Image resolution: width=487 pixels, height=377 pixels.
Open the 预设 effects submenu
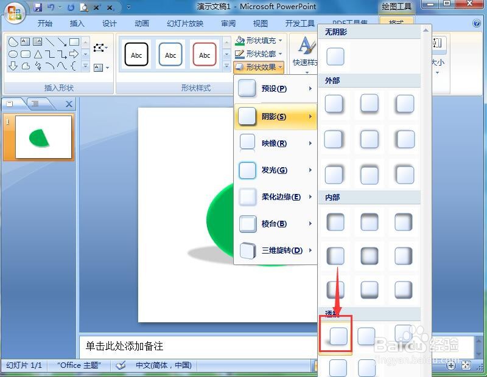274,89
